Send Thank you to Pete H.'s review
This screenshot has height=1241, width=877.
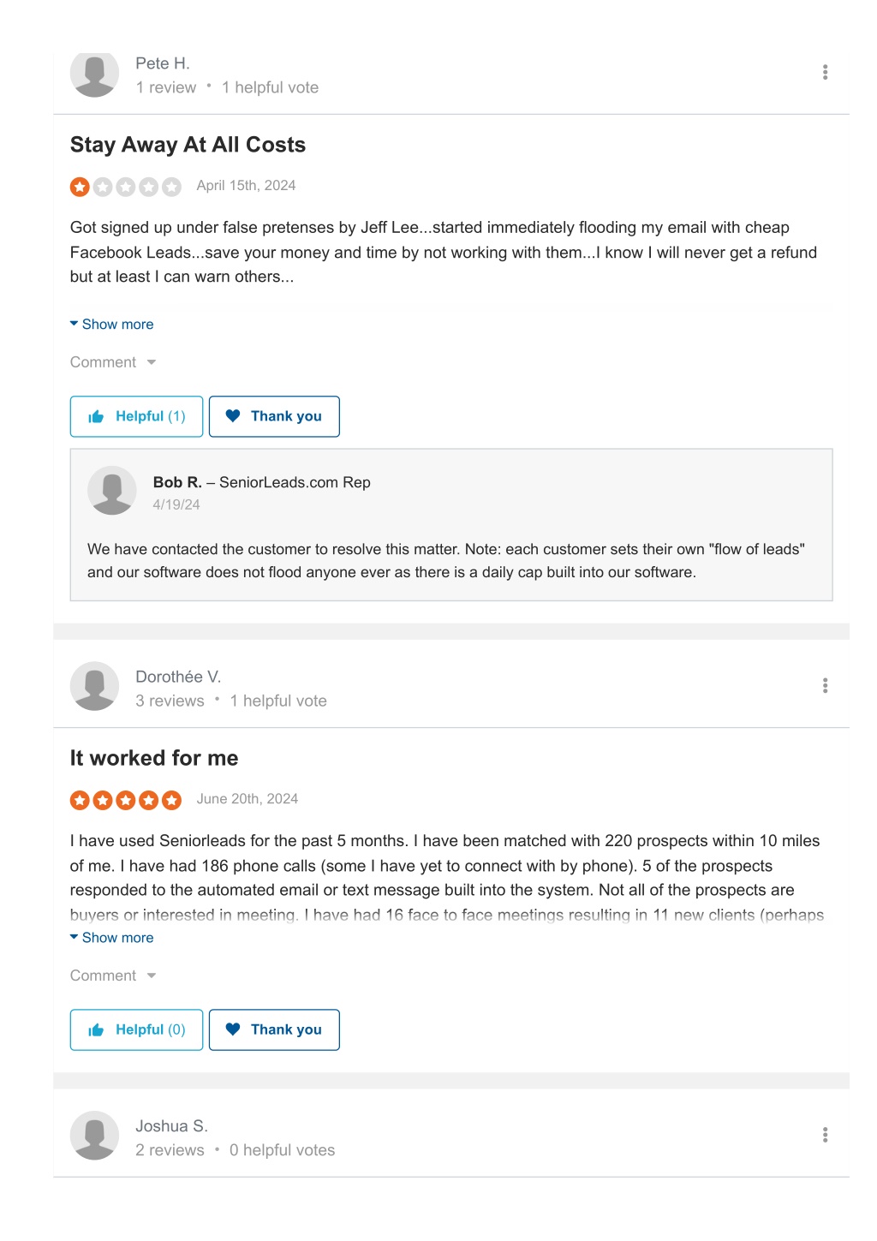click(274, 416)
